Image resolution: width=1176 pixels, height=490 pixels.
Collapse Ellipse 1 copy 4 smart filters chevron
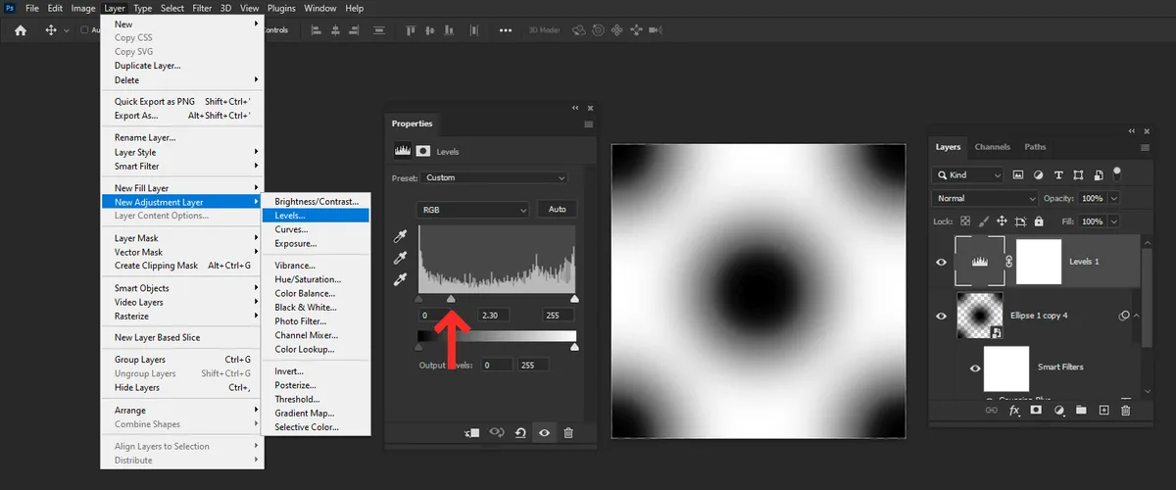click(x=1136, y=316)
